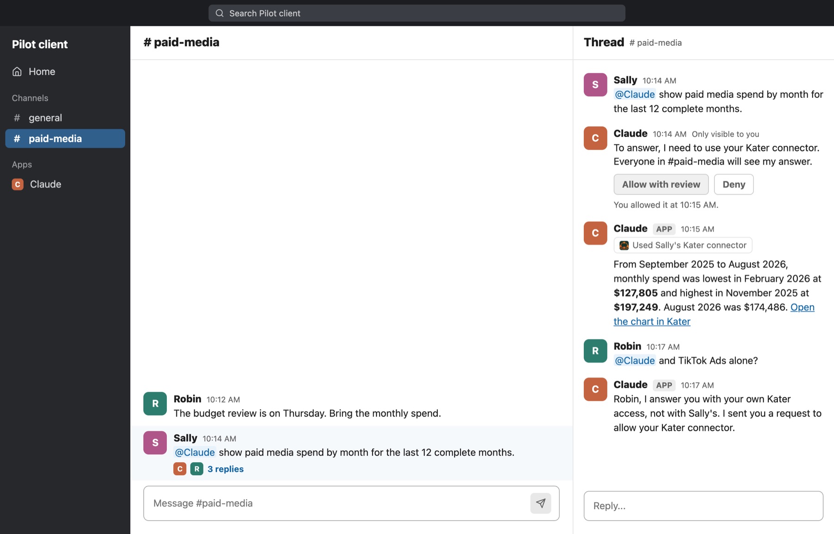Open the Claude app entry
The width and height of the screenshot is (834, 534).
coord(65,184)
